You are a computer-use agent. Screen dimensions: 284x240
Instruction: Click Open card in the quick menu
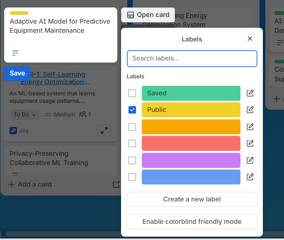148,15
